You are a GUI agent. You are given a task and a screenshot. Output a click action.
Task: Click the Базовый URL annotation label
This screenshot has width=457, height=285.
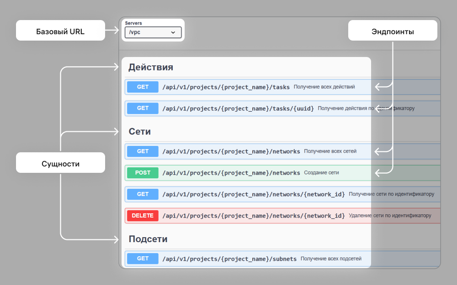click(x=60, y=31)
